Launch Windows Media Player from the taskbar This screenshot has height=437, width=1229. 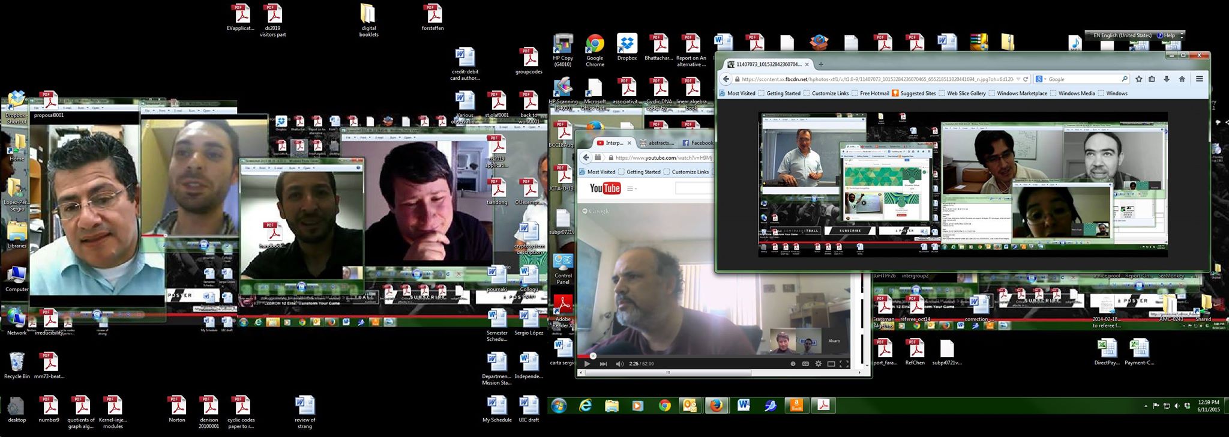click(x=638, y=406)
